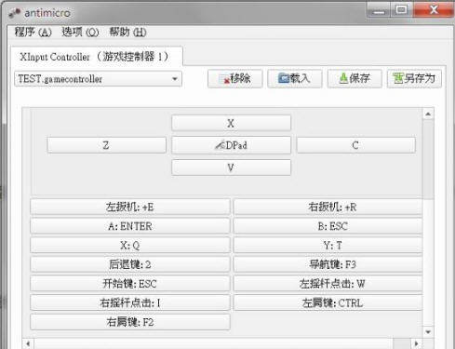This screenshot has width=455, height=349.
Task: Click the DPad right button labeled C
Action: 355,145
